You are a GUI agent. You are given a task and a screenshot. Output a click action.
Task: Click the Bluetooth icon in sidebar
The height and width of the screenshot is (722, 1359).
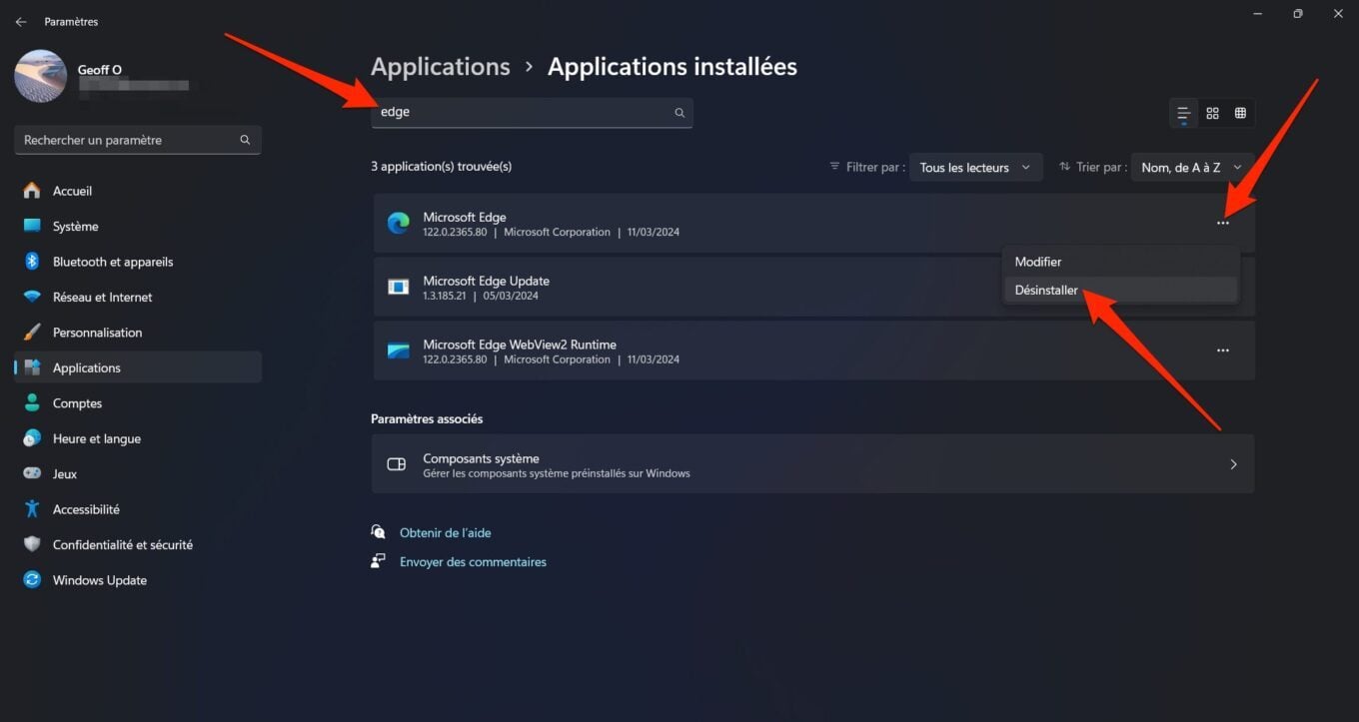click(x=32, y=262)
